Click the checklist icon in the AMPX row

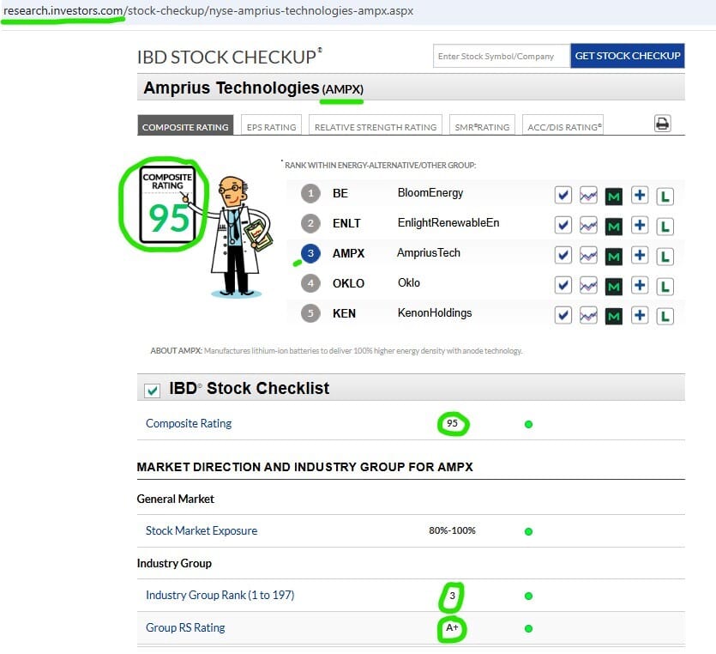click(563, 255)
